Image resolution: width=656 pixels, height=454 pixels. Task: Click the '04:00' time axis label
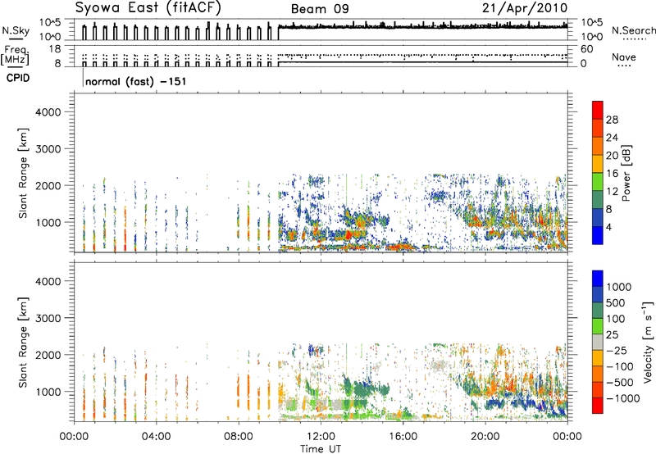(157, 437)
